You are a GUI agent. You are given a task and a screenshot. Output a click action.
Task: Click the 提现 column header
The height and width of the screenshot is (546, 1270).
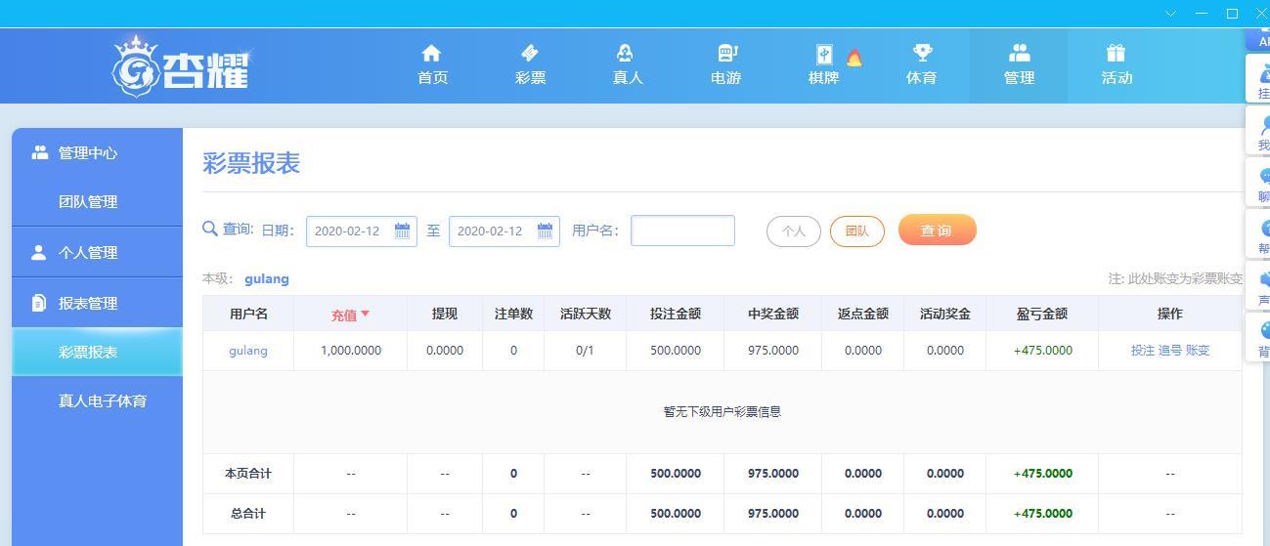point(445,314)
